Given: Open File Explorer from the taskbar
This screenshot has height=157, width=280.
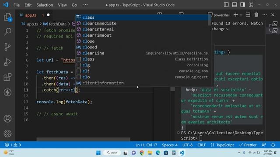Looking at the screenshot, I should (150, 153).
